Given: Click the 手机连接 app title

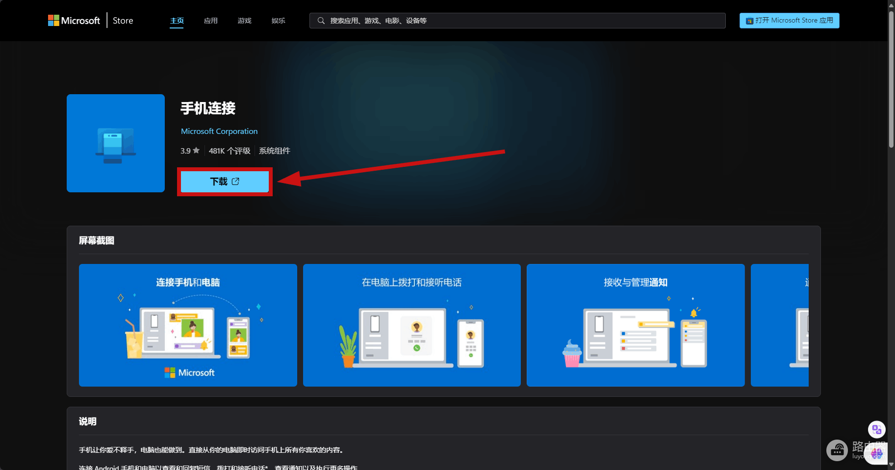Looking at the screenshot, I should point(208,108).
